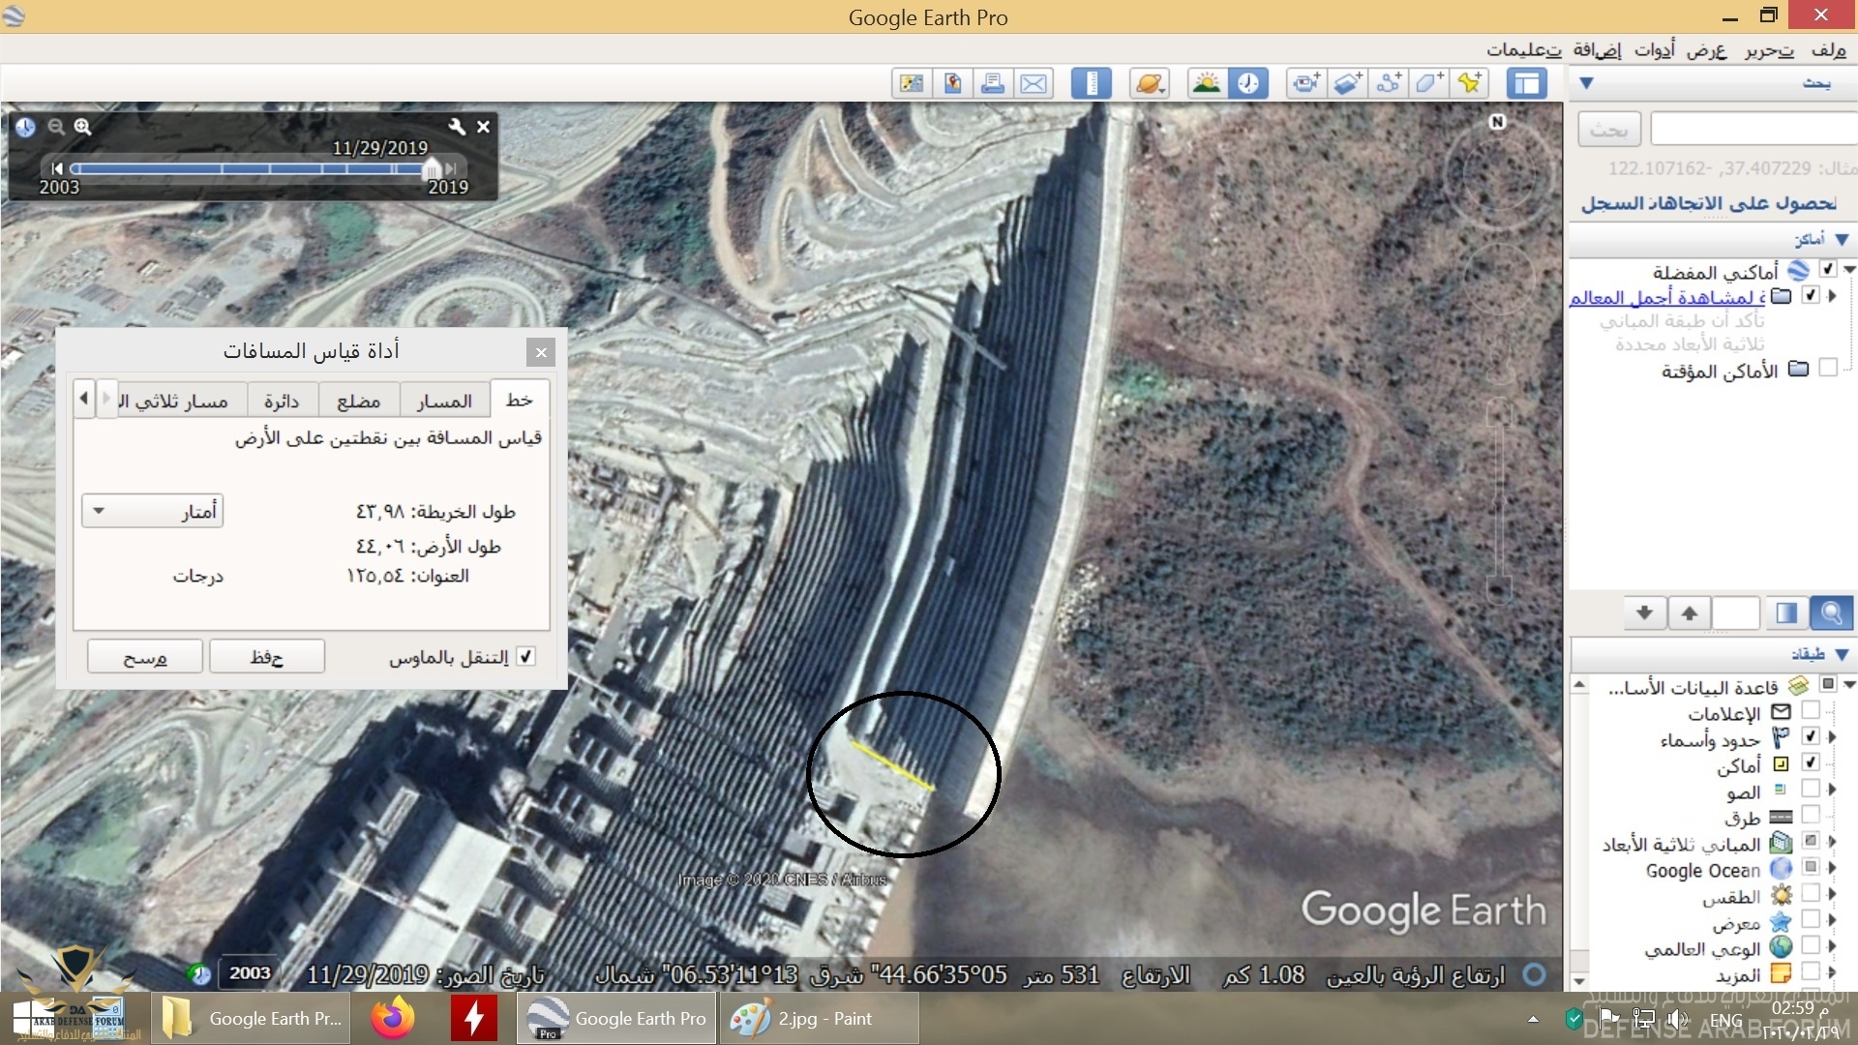
Task: Open the أدوات tools menu
Action: point(1655,49)
